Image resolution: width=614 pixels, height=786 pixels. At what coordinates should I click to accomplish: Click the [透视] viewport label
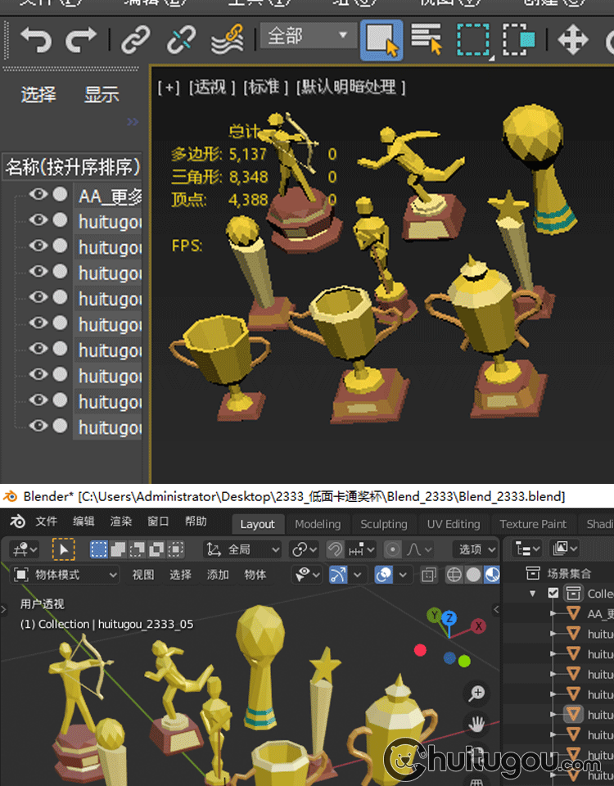(211, 88)
